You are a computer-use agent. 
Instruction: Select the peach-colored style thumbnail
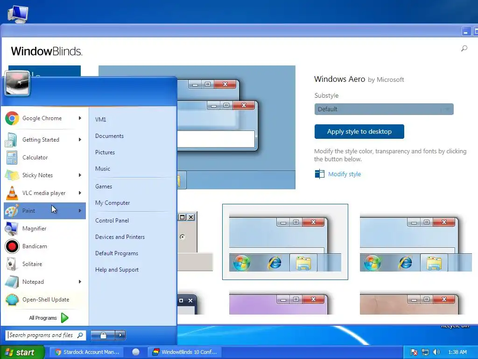[x=409, y=304]
